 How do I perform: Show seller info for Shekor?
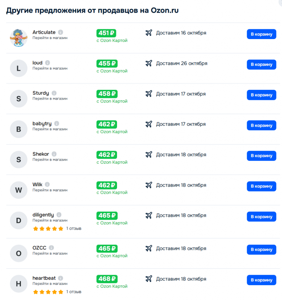54,154
